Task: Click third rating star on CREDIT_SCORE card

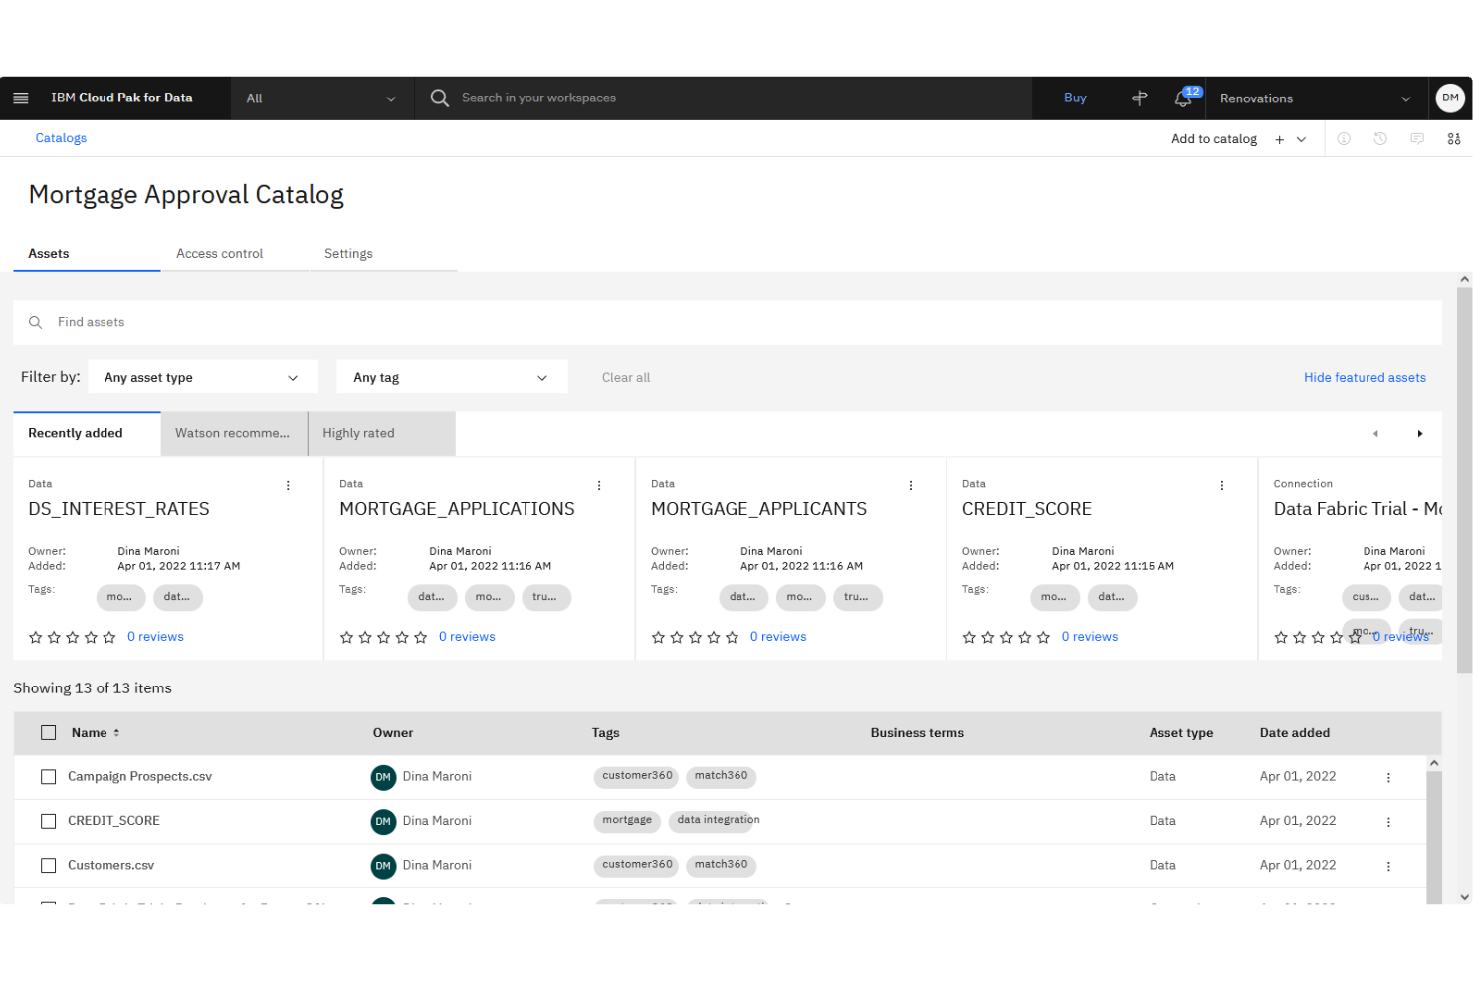Action: coord(1006,638)
